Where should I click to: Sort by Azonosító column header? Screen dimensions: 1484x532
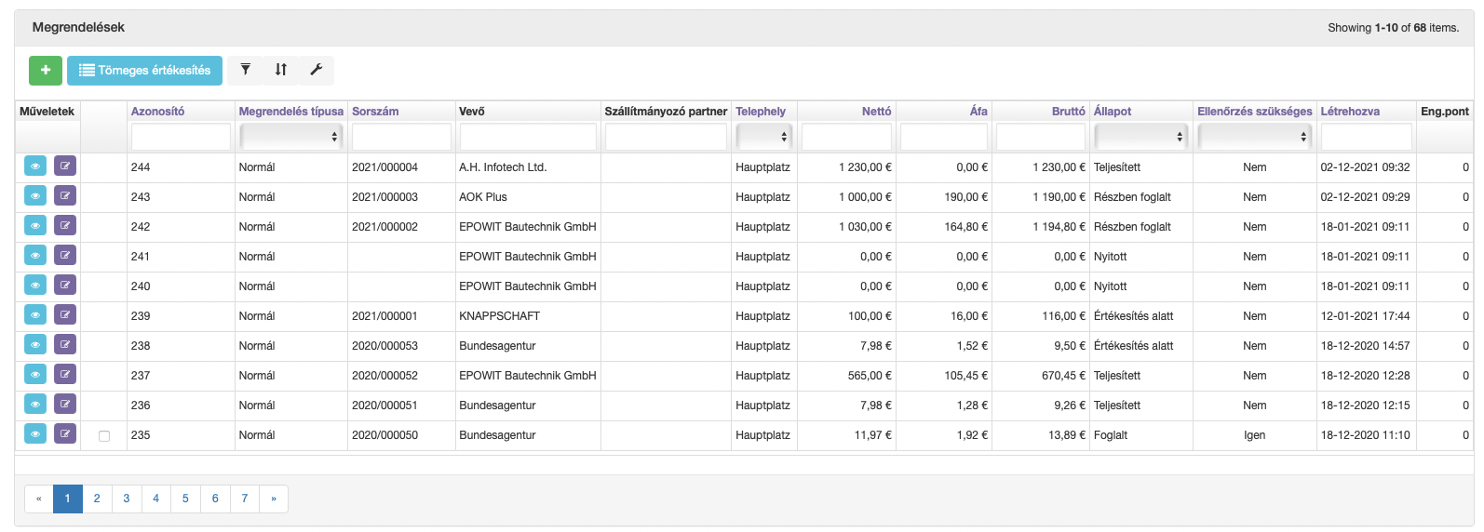157,112
